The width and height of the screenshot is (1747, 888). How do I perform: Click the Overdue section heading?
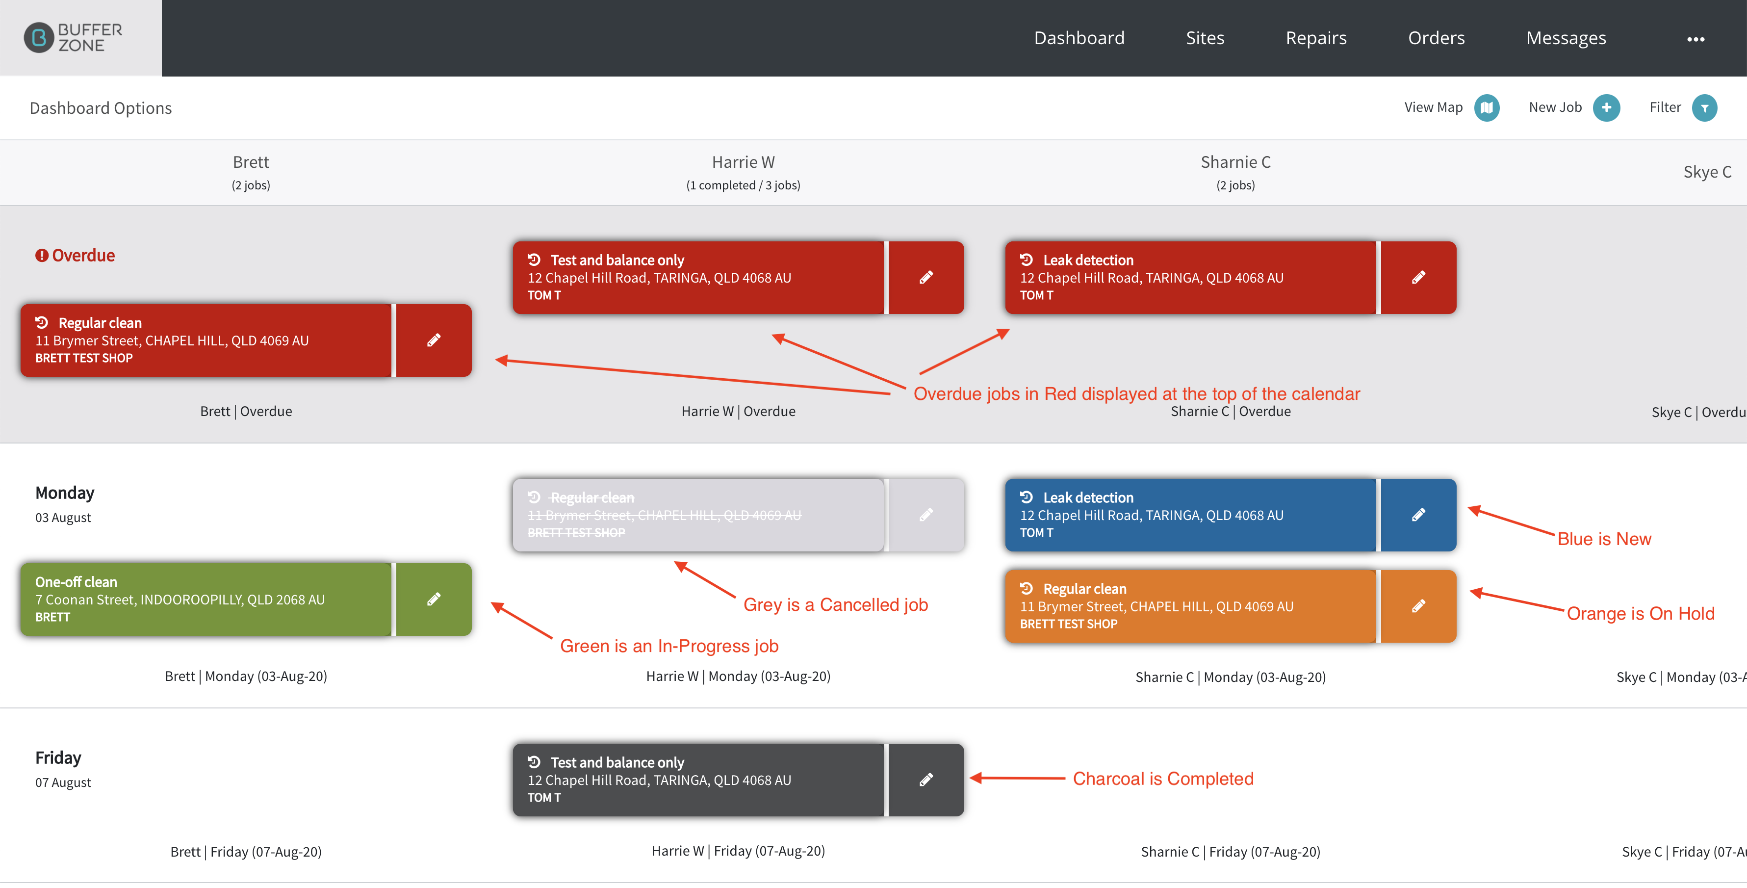[83, 255]
